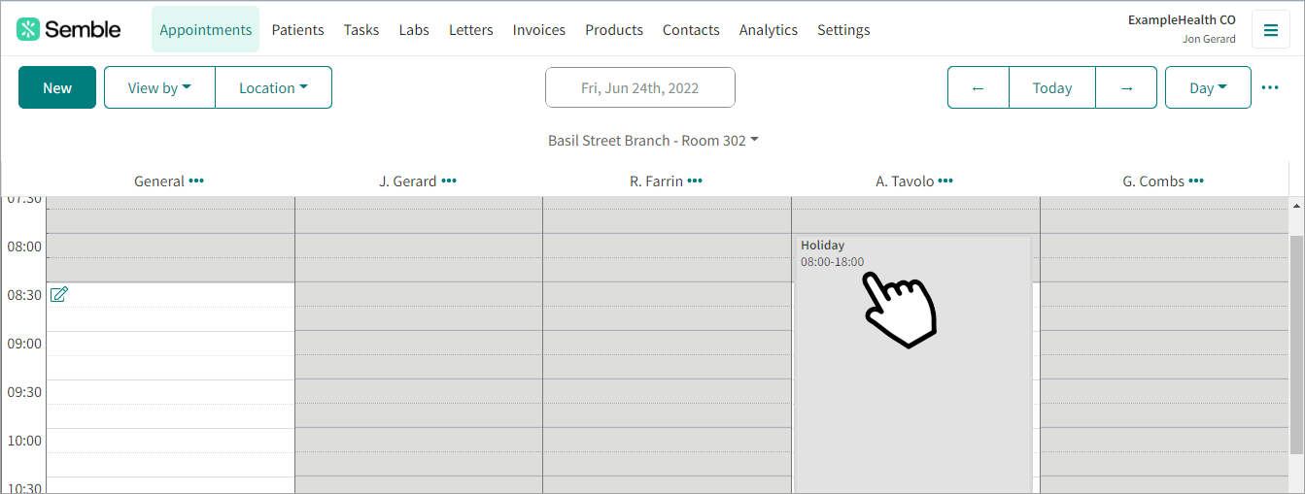This screenshot has width=1305, height=494.
Task: Open the Invoices menu
Action: point(539,30)
